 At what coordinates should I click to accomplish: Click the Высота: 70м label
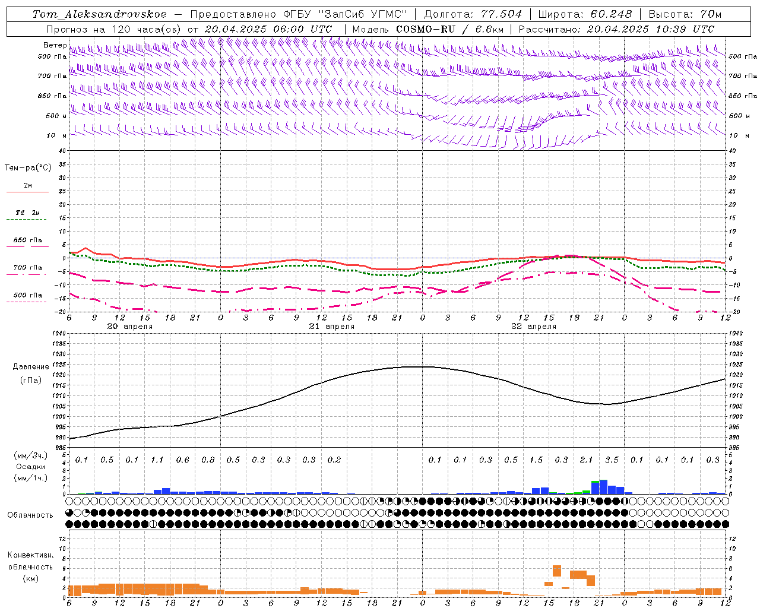(x=685, y=14)
